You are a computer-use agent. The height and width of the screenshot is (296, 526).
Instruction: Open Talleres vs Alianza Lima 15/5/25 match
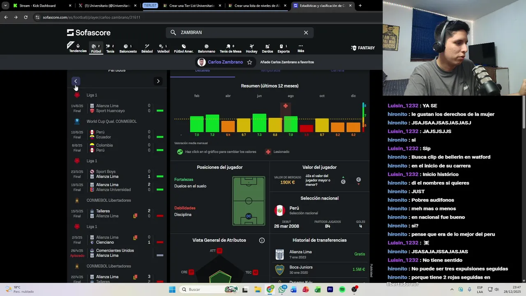pyautogui.click(x=117, y=213)
